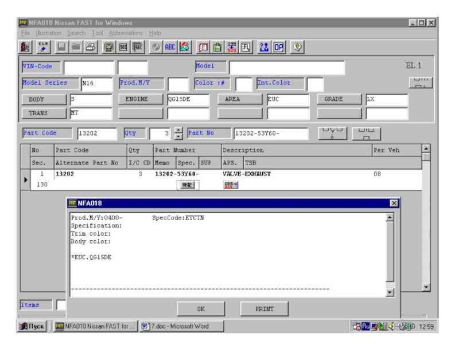Click the row selector arrow for row 1
This screenshot has height=344, width=459.
(25, 179)
